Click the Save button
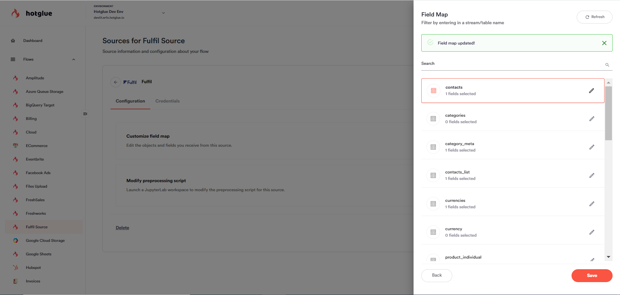Screen dimensions: 620x295 [592, 276]
